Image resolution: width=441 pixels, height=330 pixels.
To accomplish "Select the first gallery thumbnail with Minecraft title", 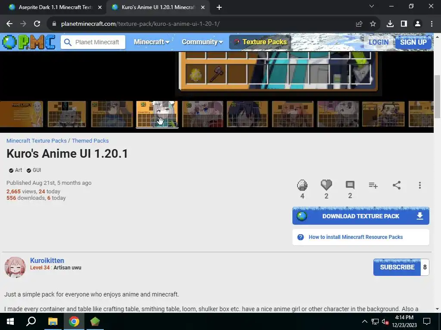I will pyautogui.click(x=22, y=114).
